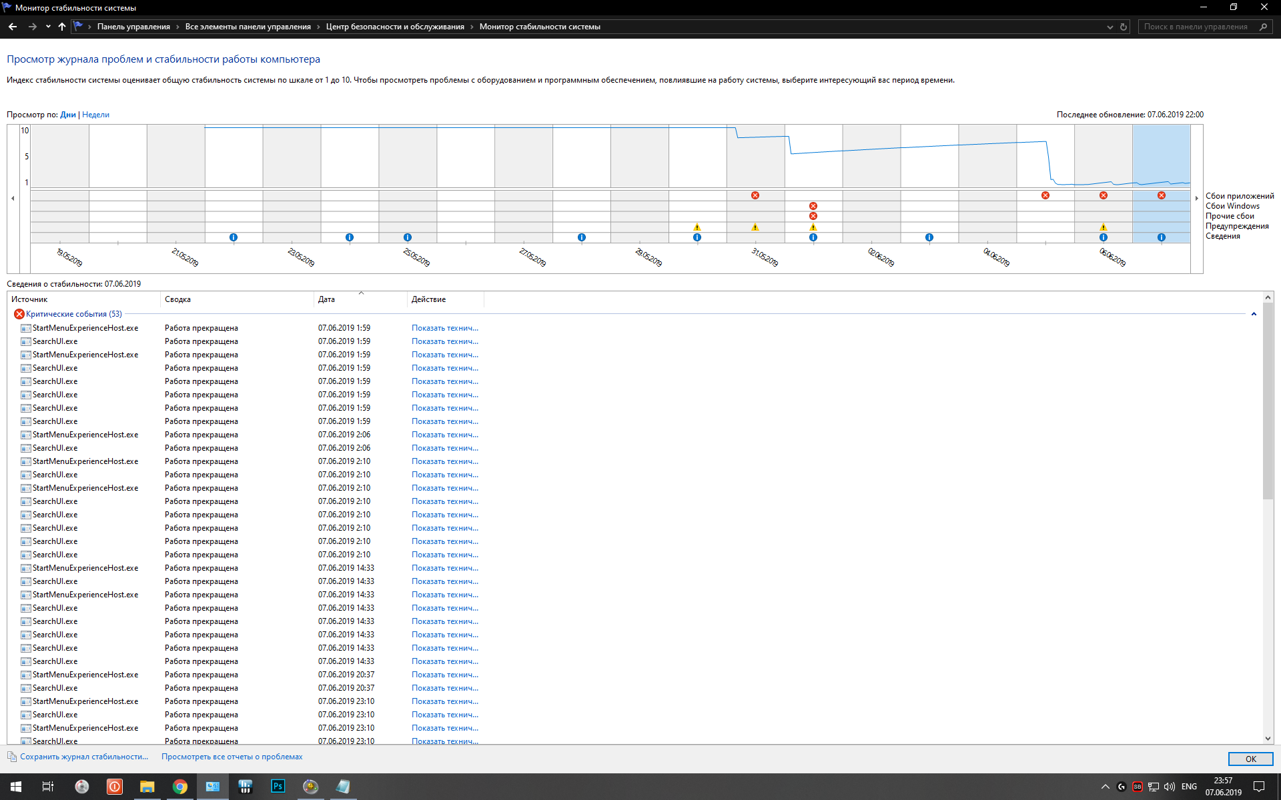Click application failure icon on 31.05.2019 column

[755, 195]
